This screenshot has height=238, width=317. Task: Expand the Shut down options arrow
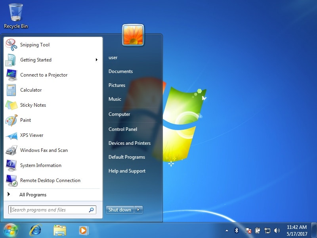point(138,210)
